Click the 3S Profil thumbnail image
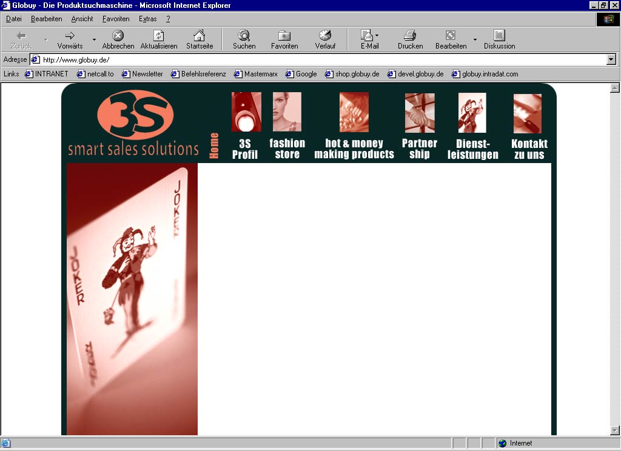Image resolution: width=621 pixels, height=451 pixels. [x=246, y=112]
